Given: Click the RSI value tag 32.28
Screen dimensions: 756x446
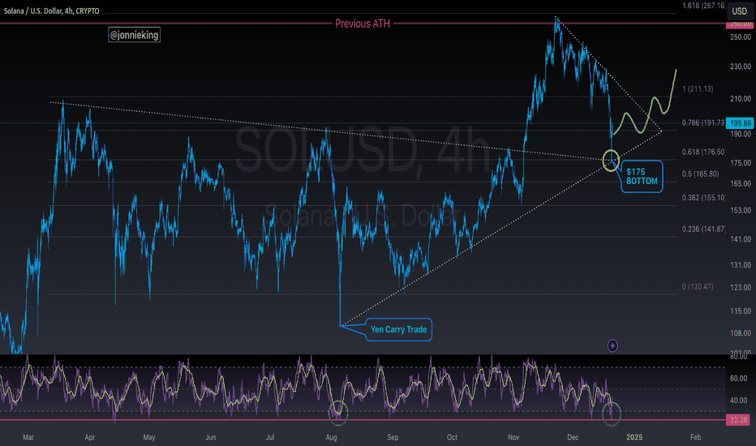Looking at the screenshot, I should (739, 420).
